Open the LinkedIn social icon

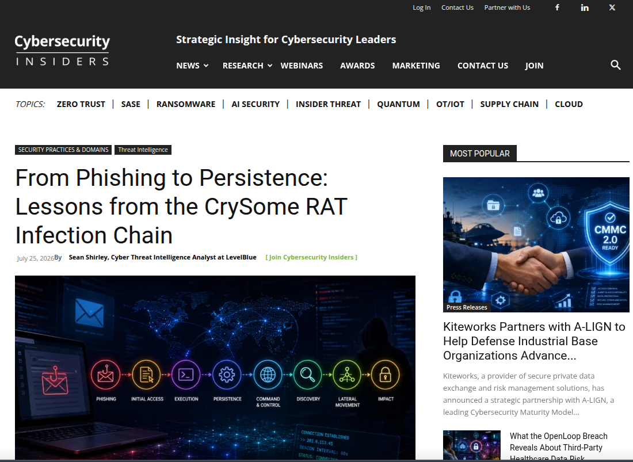coord(585,7)
